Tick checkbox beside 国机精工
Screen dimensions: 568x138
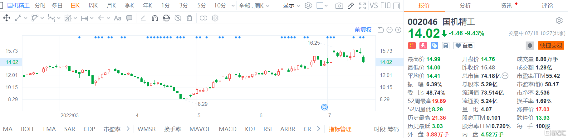click(x=2, y=6)
